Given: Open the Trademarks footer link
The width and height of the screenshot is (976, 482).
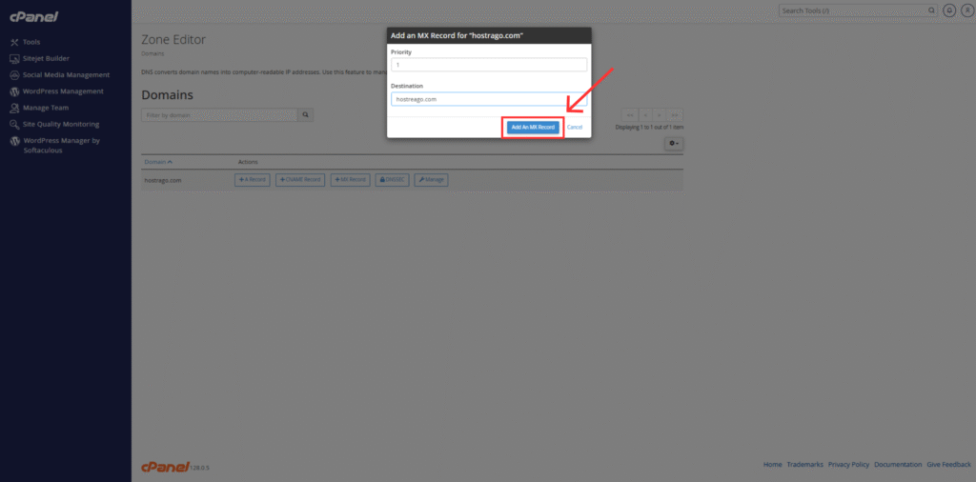Looking at the screenshot, I should [x=804, y=465].
